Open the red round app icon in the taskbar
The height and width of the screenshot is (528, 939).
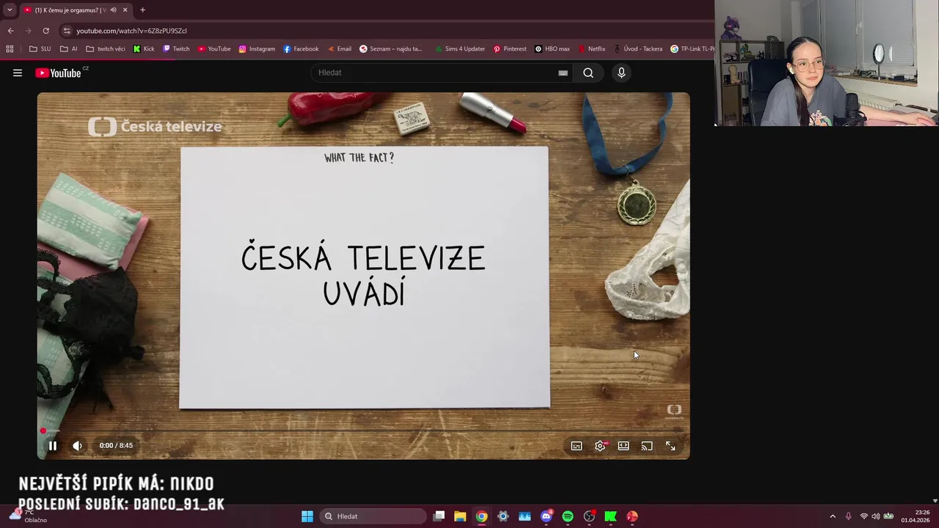(632, 516)
